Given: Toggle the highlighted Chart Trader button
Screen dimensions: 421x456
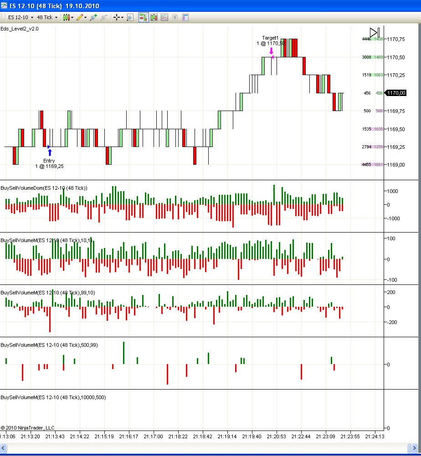Looking at the screenshot, I should tap(143, 18).
